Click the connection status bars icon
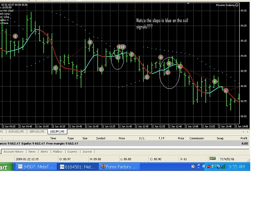 [212, 158]
